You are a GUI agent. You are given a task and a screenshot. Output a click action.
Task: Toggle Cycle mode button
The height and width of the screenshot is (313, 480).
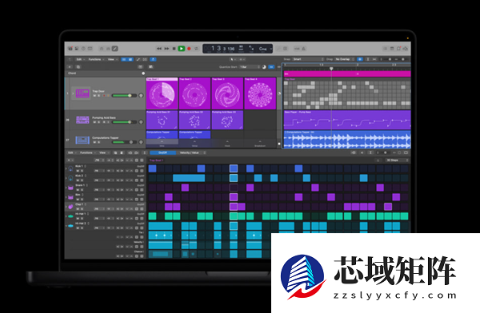click(x=197, y=49)
